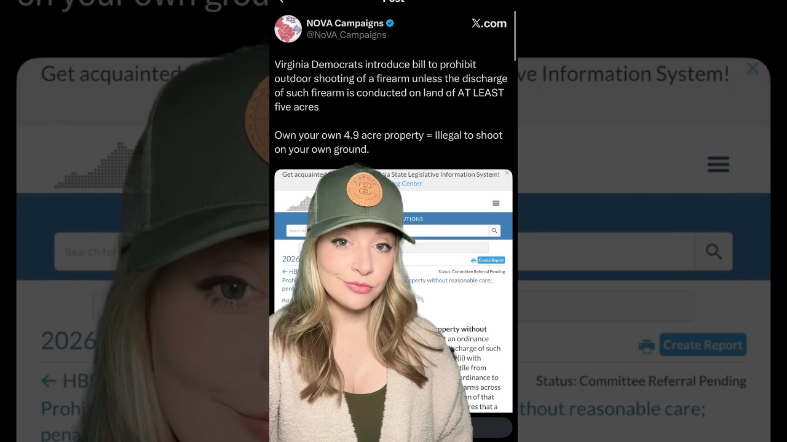The height and width of the screenshot is (442, 787).
Task: Click the large "Get acquainted" background banner text
Action: 111,74
